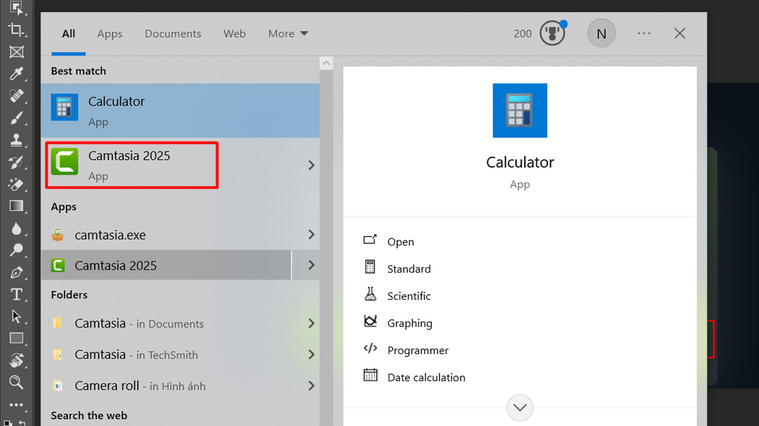Expand Camera roll folder chevron

coord(311,386)
